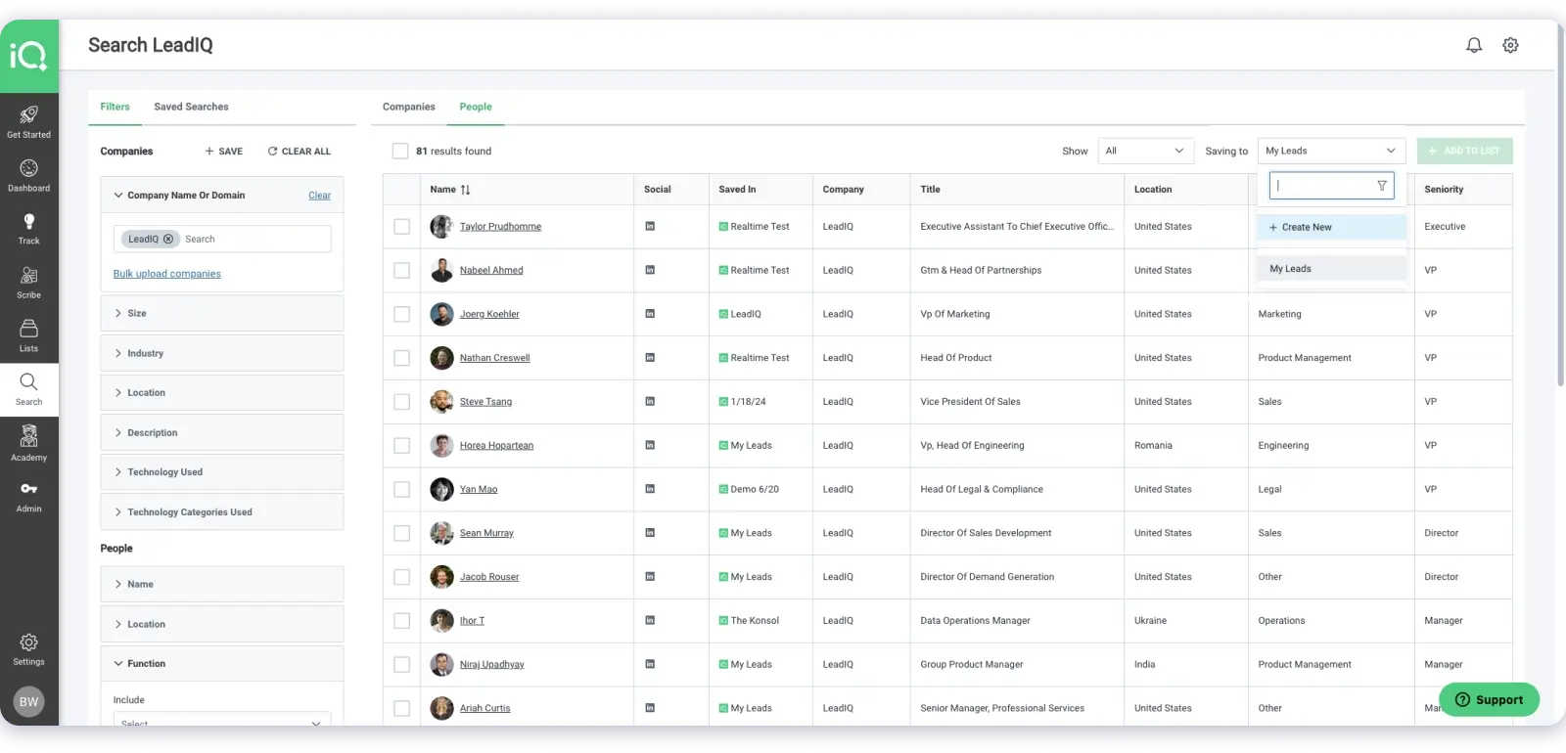Remove the LeadIQ company filter chip
This screenshot has width=1566, height=753.
[168, 239]
